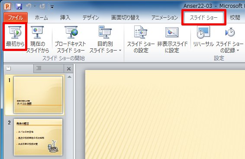
Task: Open Set Up Slide Show (スライドショーの設定)
Action: (141, 40)
